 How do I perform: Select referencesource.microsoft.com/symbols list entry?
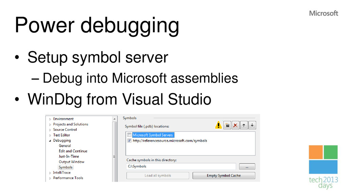click(170, 141)
